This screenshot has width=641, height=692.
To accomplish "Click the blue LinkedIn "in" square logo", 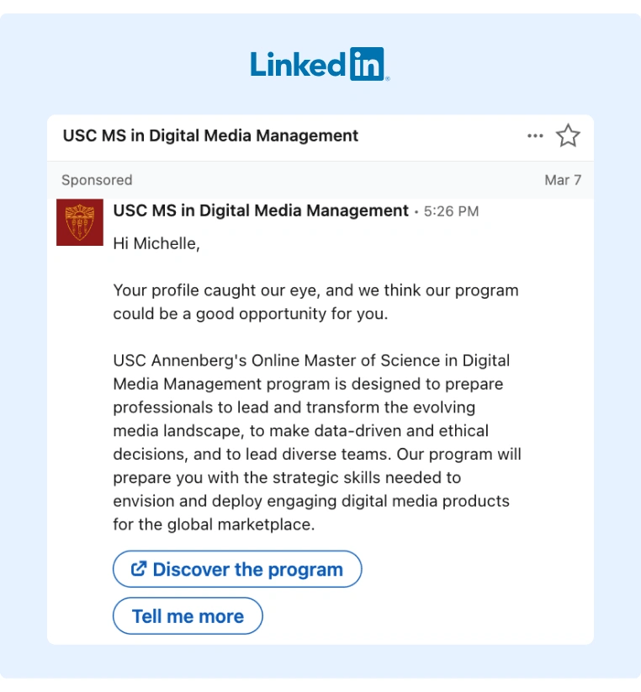I will click(x=366, y=64).
